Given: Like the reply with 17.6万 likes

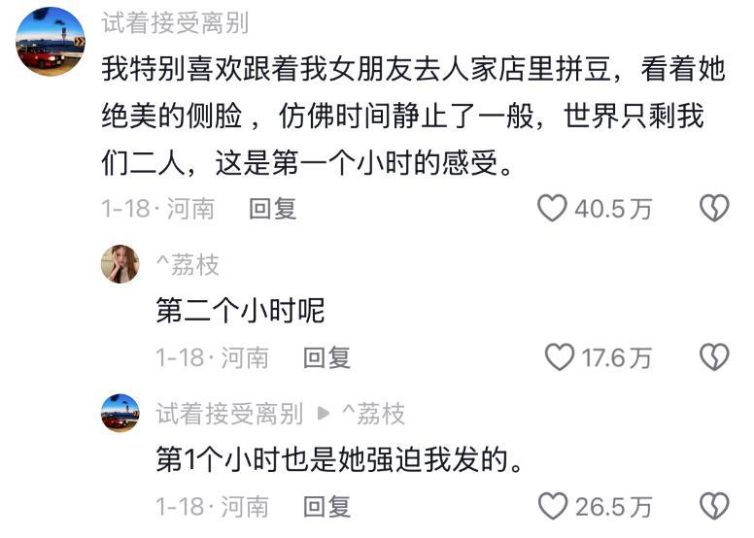Looking at the screenshot, I should point(560,357).
